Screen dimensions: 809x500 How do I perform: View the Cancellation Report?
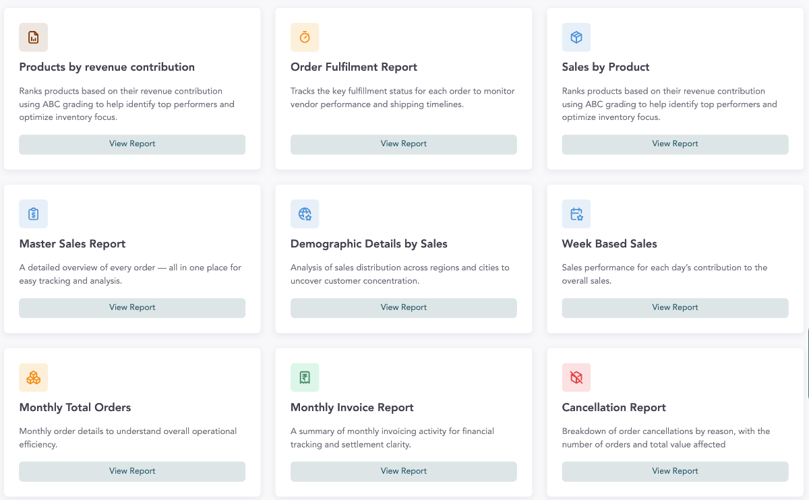675,471
